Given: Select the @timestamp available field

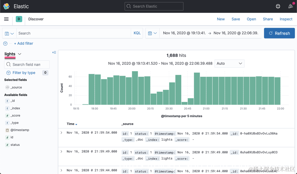Looking at the screenshot, I should pyautogui.click(x=20, y=130).
